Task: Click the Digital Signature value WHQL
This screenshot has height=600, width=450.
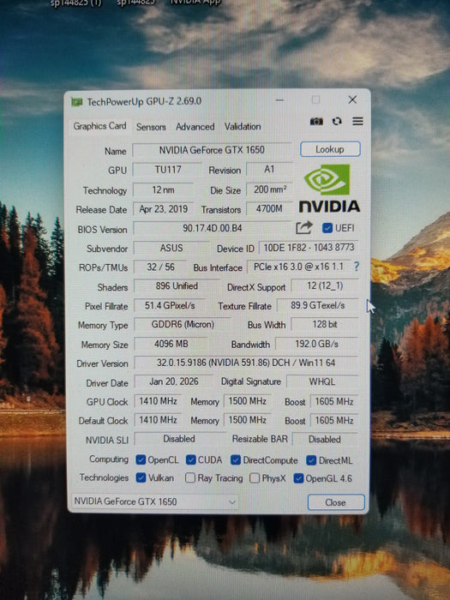Action: [x=322, y=381]
